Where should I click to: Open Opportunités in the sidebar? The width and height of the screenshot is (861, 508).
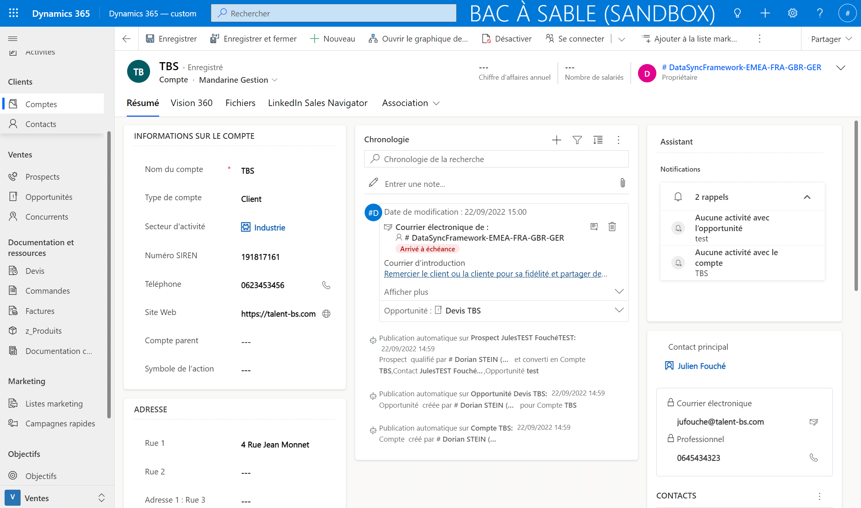point(53,197)
